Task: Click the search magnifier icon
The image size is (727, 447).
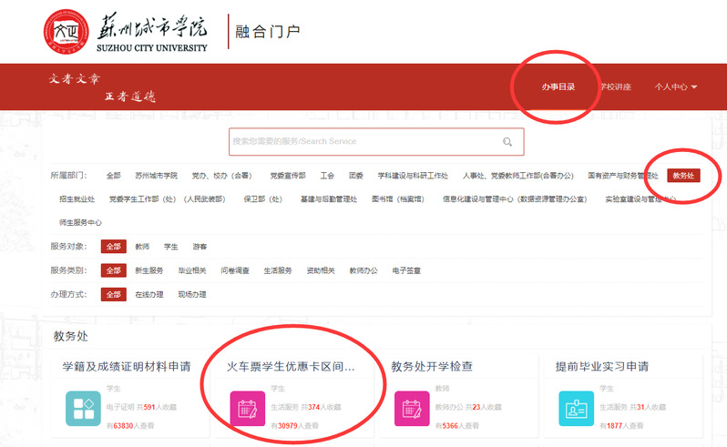Action: tap(507, 142)
